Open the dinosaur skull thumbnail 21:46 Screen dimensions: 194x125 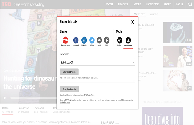coord(178,32)
